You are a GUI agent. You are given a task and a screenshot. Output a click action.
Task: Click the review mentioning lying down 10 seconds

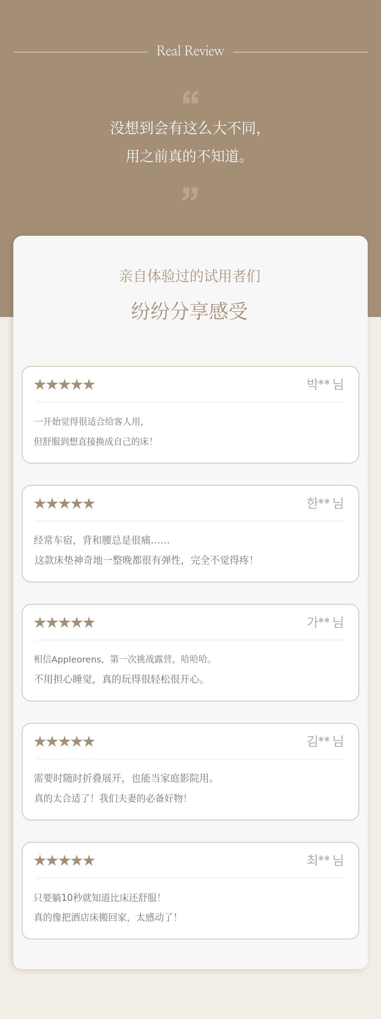tap(105, 907)
